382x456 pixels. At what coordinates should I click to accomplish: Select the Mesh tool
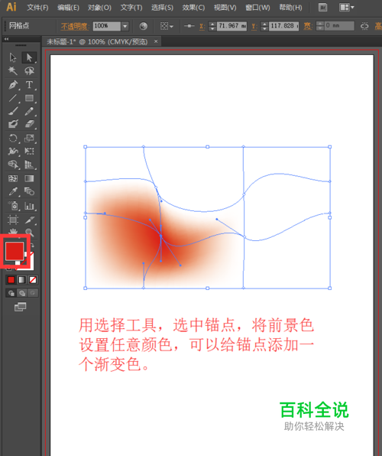13,178
